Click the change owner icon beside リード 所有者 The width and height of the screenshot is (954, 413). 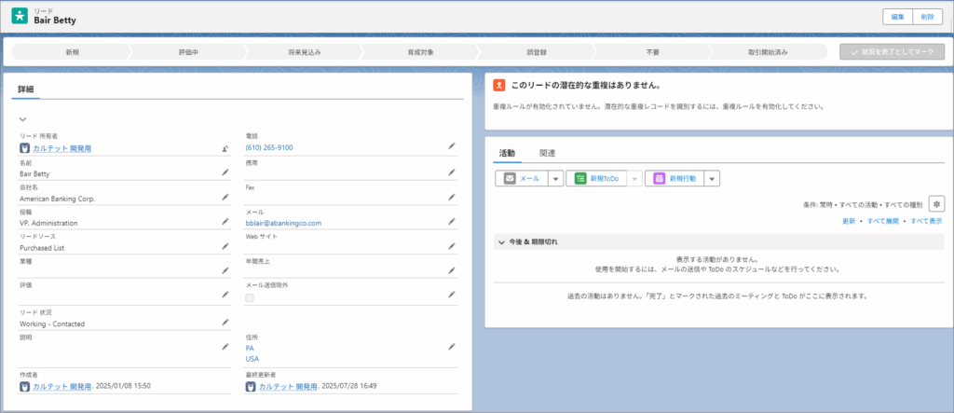(x=225, y=148)
